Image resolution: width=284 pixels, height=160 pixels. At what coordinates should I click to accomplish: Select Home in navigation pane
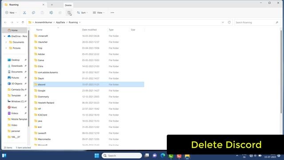pyautogui.click(x=15, y=30)
